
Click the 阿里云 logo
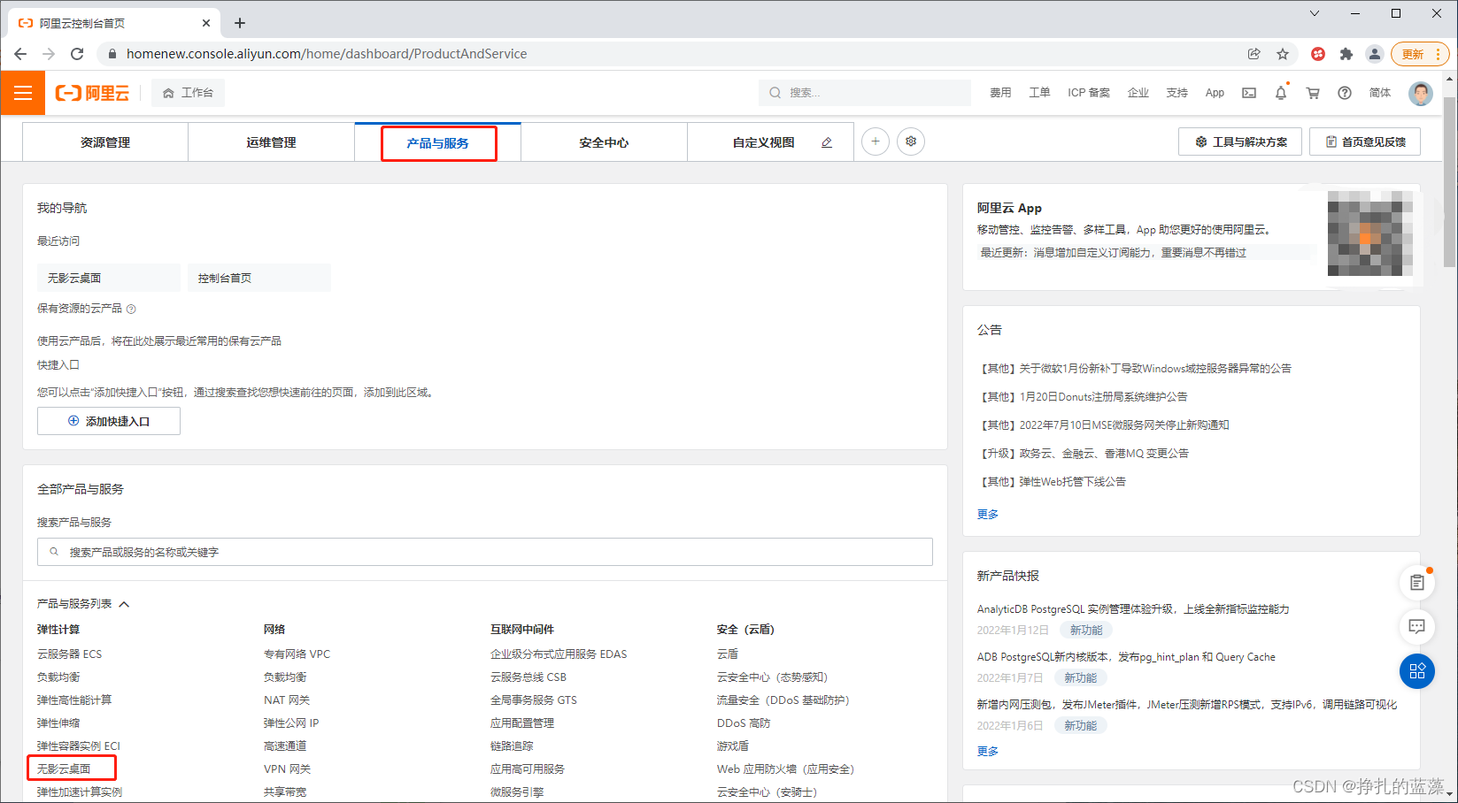pyautogui.click(x=91, y=92)
